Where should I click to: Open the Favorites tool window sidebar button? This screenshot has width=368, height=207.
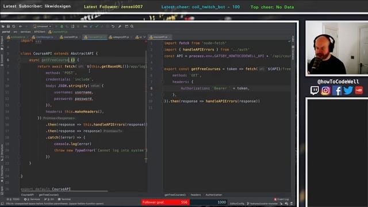2,174
